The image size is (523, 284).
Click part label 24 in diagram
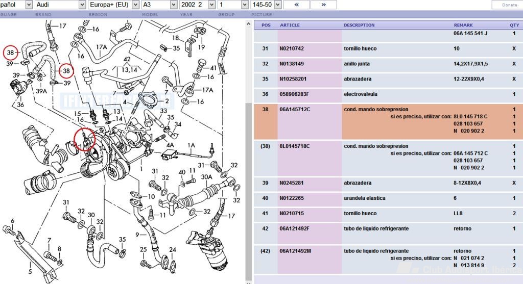pos(173,249)
